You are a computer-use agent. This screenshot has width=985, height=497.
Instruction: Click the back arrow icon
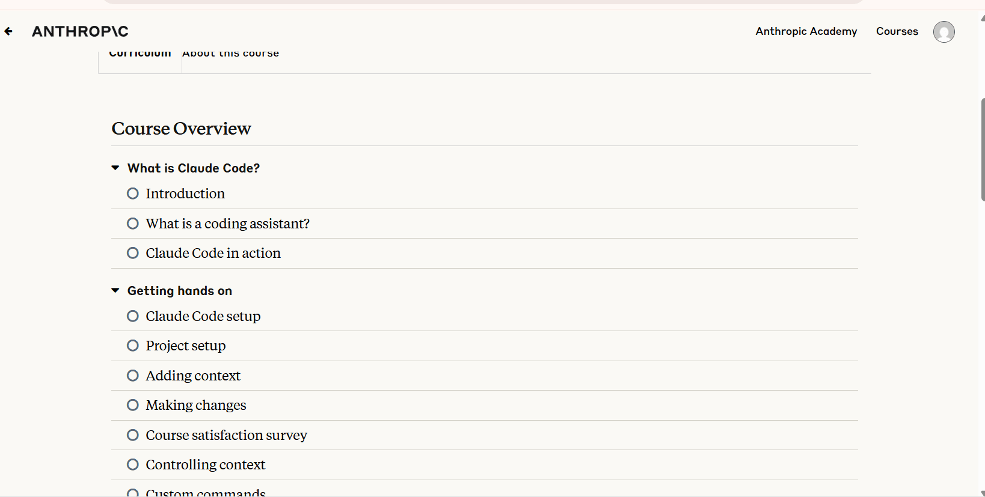(x=8, y=31)
